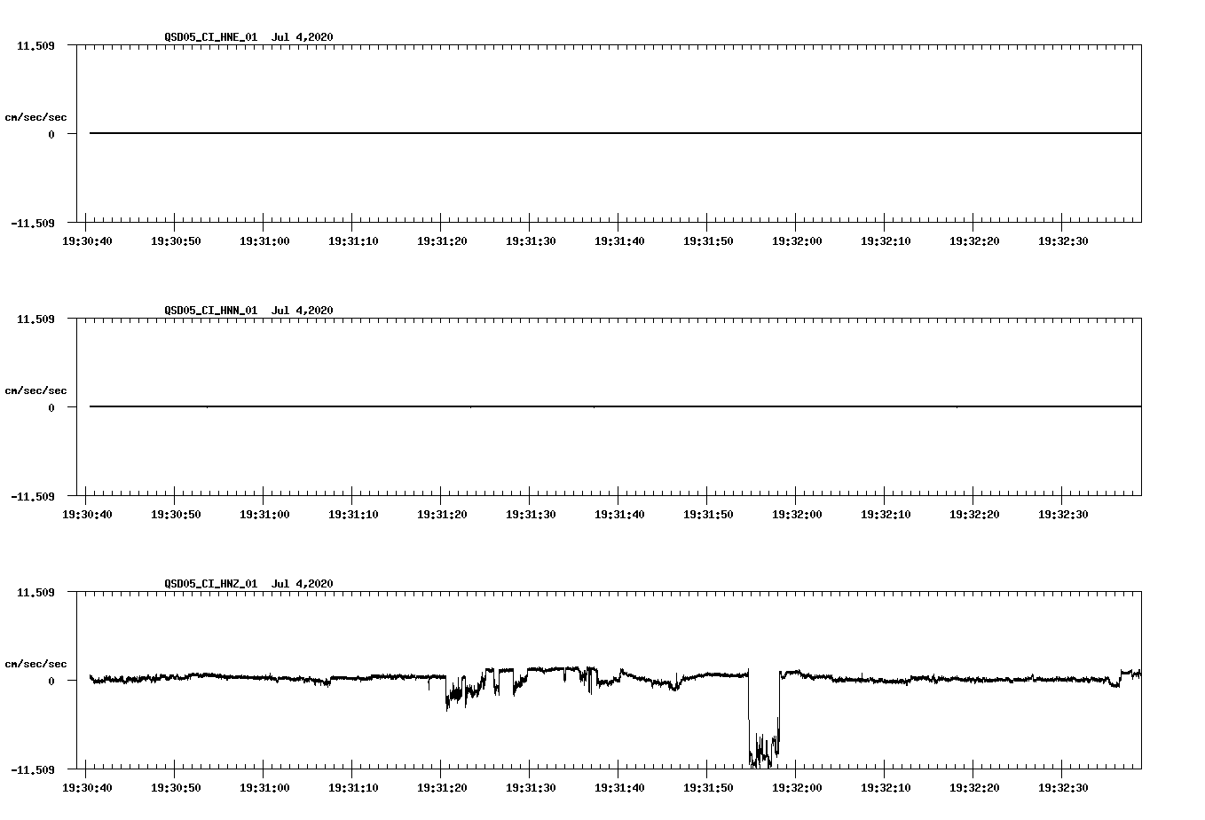The width and height of the screenshot is (1205, 820).
Task: Click 19:31:00 time label under HNZ plot
Action: click(264, 788)
